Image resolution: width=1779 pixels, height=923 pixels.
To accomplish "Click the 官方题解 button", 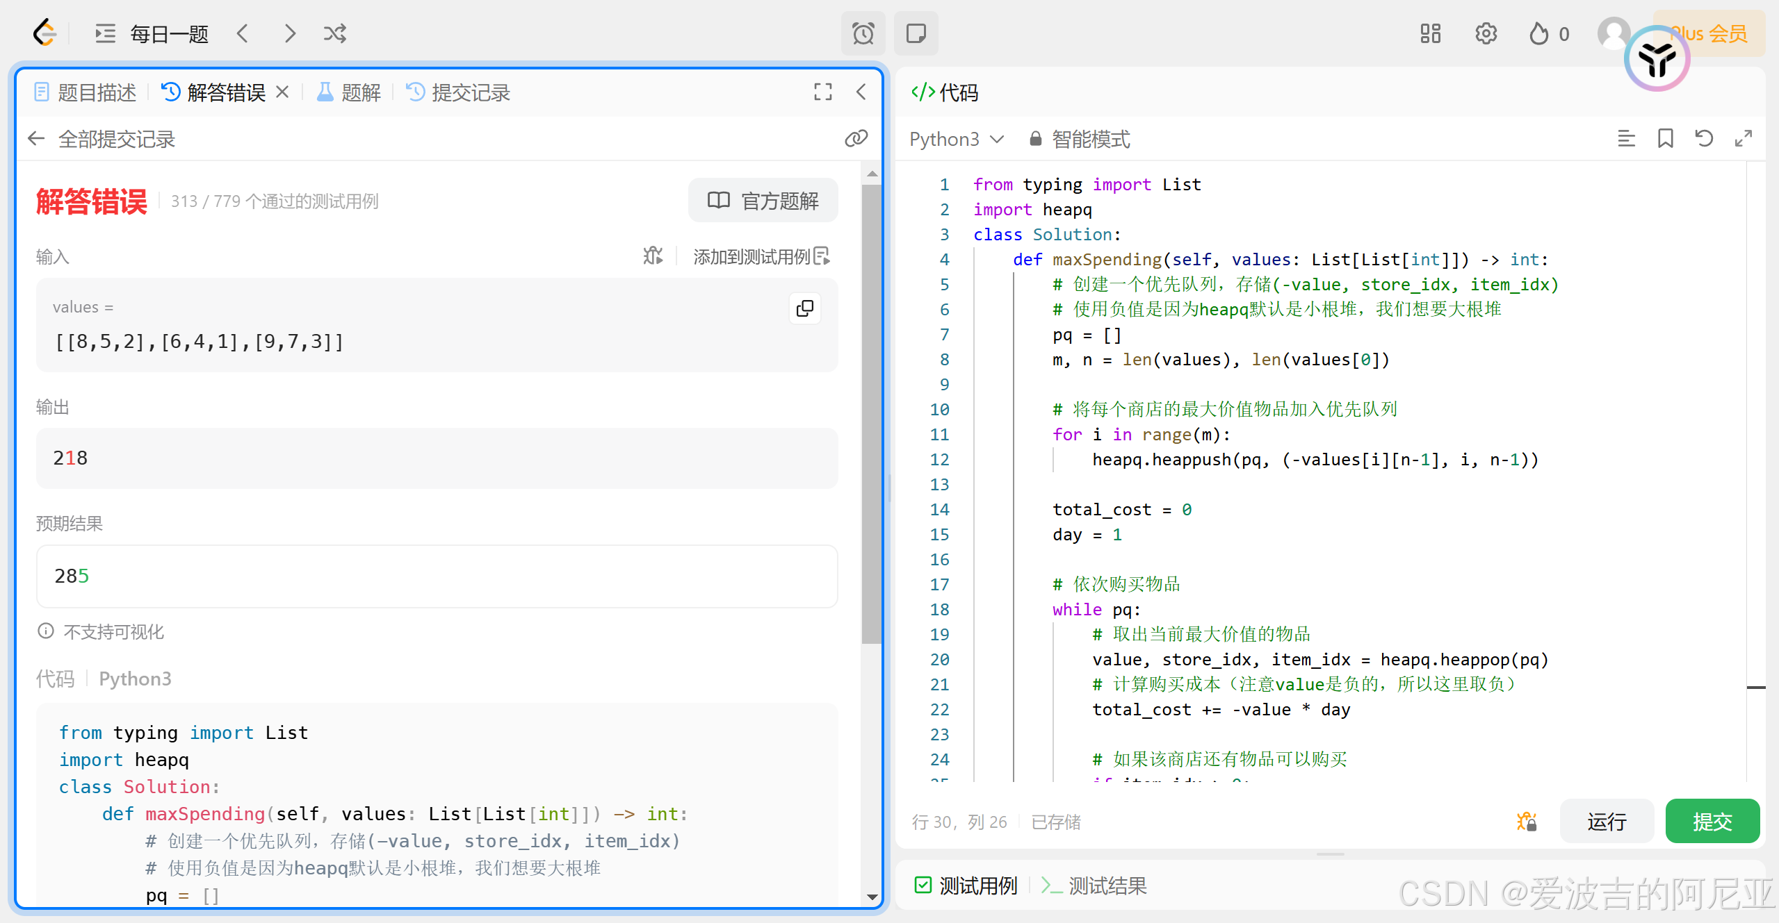I will [x=763, y=201].
